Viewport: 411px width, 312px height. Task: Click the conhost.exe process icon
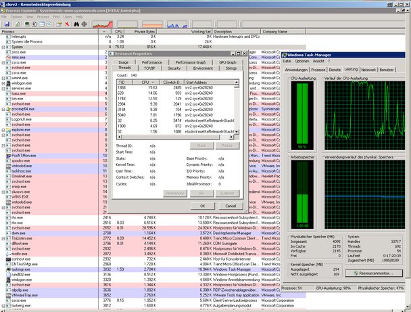click(x=8, y=259)
